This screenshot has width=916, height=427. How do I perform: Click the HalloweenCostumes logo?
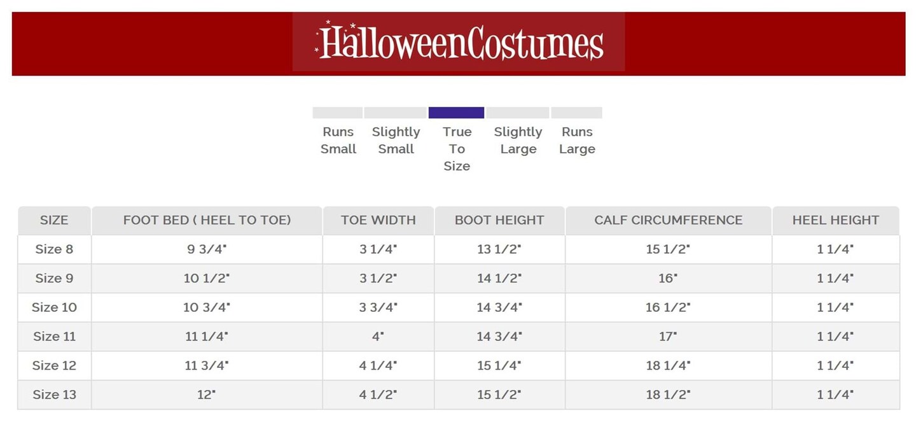click(459, 42)
